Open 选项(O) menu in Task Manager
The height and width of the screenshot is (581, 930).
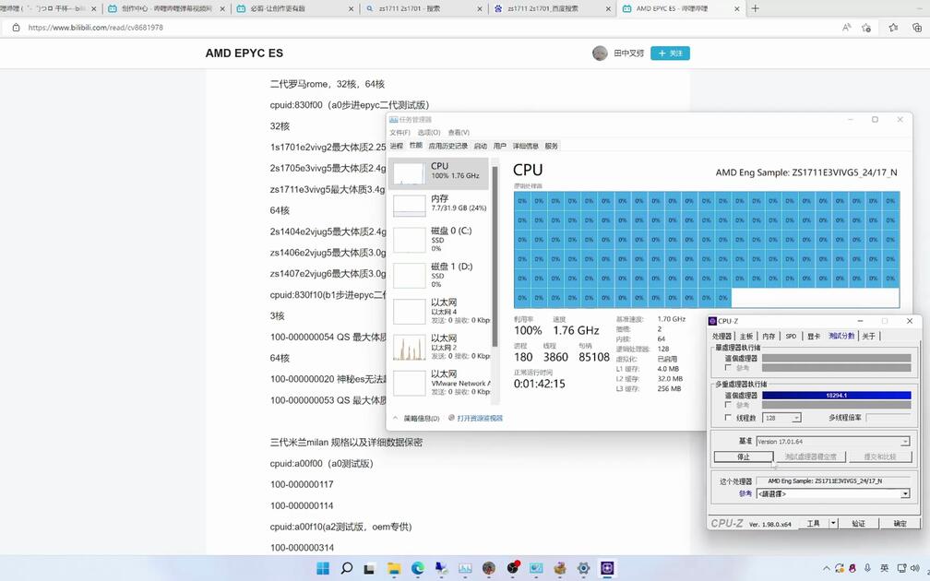coord(429,132)
